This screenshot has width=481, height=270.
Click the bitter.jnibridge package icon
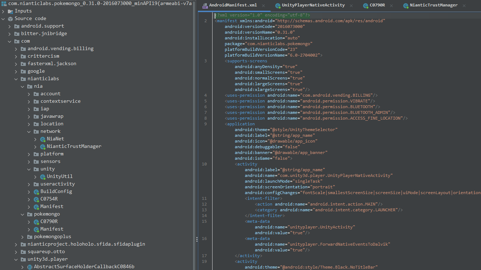pyautogui.click(x=17, y=34)
